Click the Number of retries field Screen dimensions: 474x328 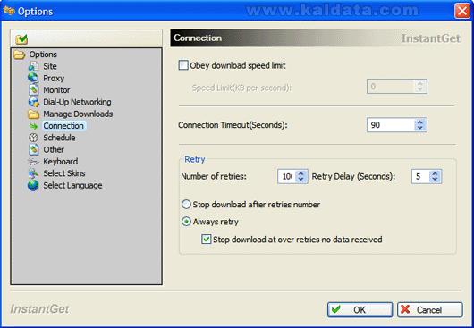[x=286, y=176]
